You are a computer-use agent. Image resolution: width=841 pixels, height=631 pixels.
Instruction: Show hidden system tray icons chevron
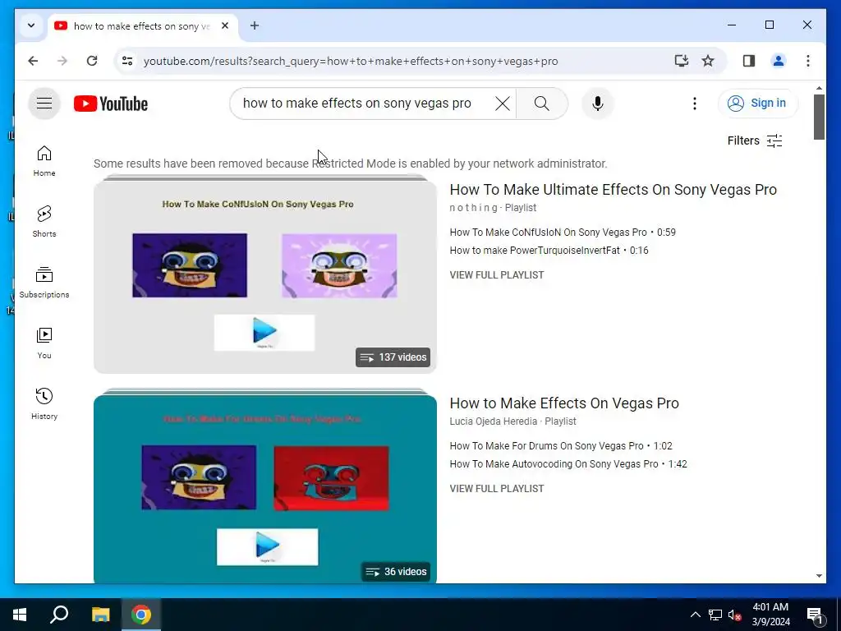tap(695, 615)
